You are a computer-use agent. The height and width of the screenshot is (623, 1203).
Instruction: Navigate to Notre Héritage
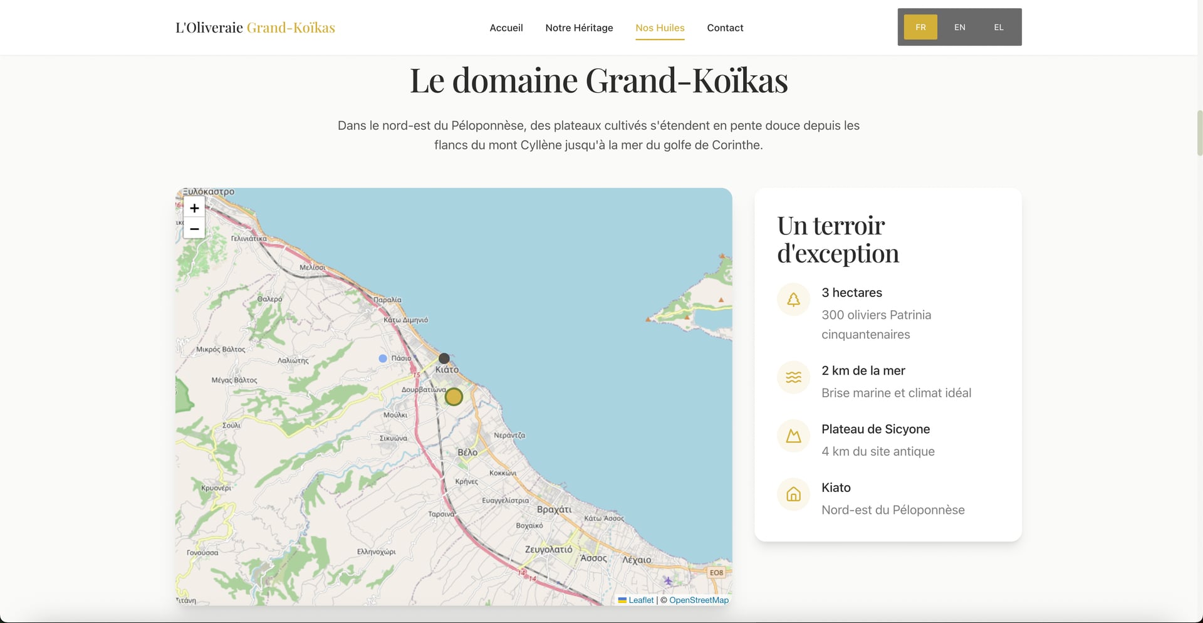tap(579, 28)
